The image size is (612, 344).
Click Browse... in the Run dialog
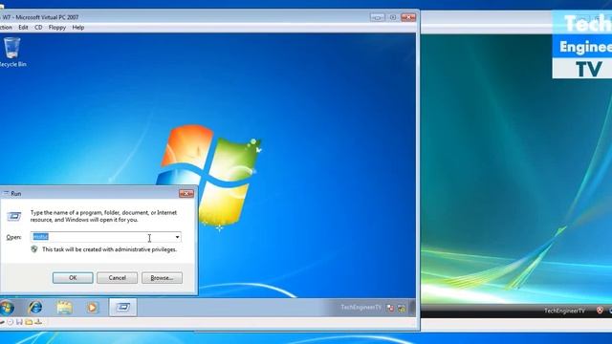pos(162,278)
